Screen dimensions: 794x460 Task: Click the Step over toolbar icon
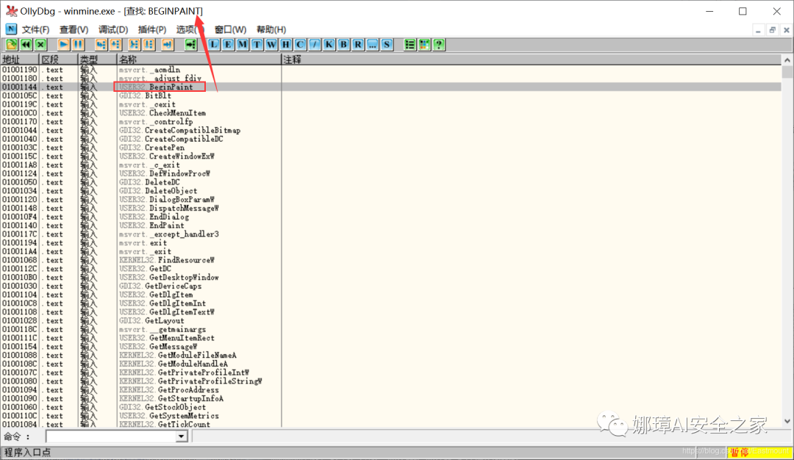(x=116, y=45)
